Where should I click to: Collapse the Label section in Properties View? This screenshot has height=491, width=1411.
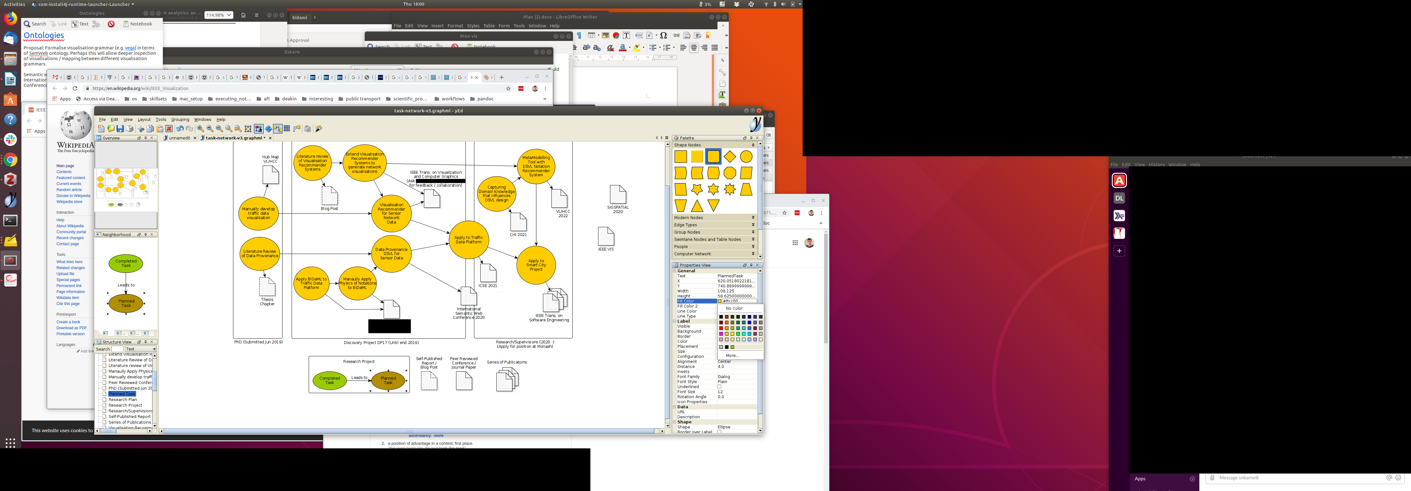[675, 321]
